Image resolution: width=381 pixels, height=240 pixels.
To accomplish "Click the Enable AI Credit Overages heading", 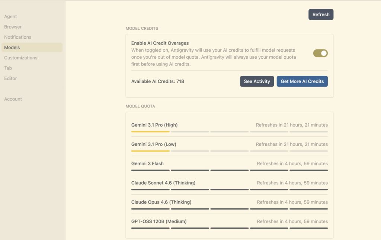I will [160, 43].
